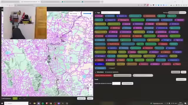188x105 pixels.
Task: Switch the Sort by toggle option
Action: click(177, 13)
